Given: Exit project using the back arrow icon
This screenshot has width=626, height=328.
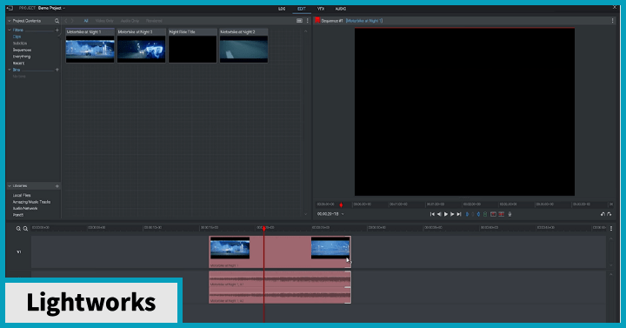Looking at the screenshot, I should 10,8.
